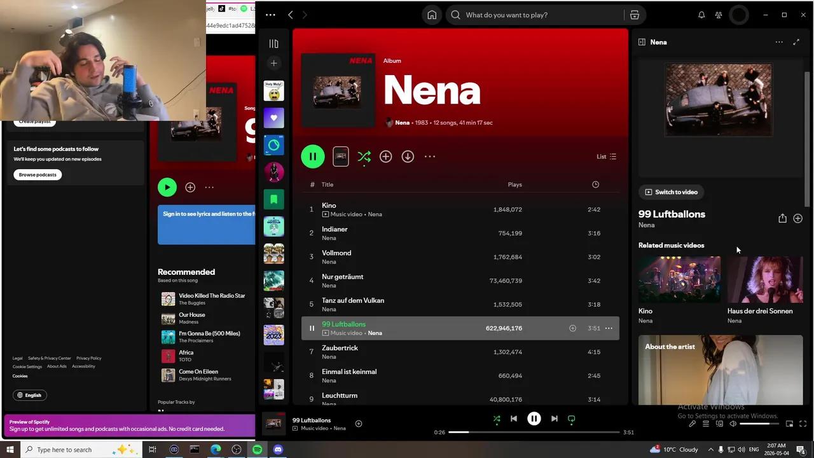Skip to the previous track
The image size is (814, 458).
pyautogui.click(x=514, y=419)
